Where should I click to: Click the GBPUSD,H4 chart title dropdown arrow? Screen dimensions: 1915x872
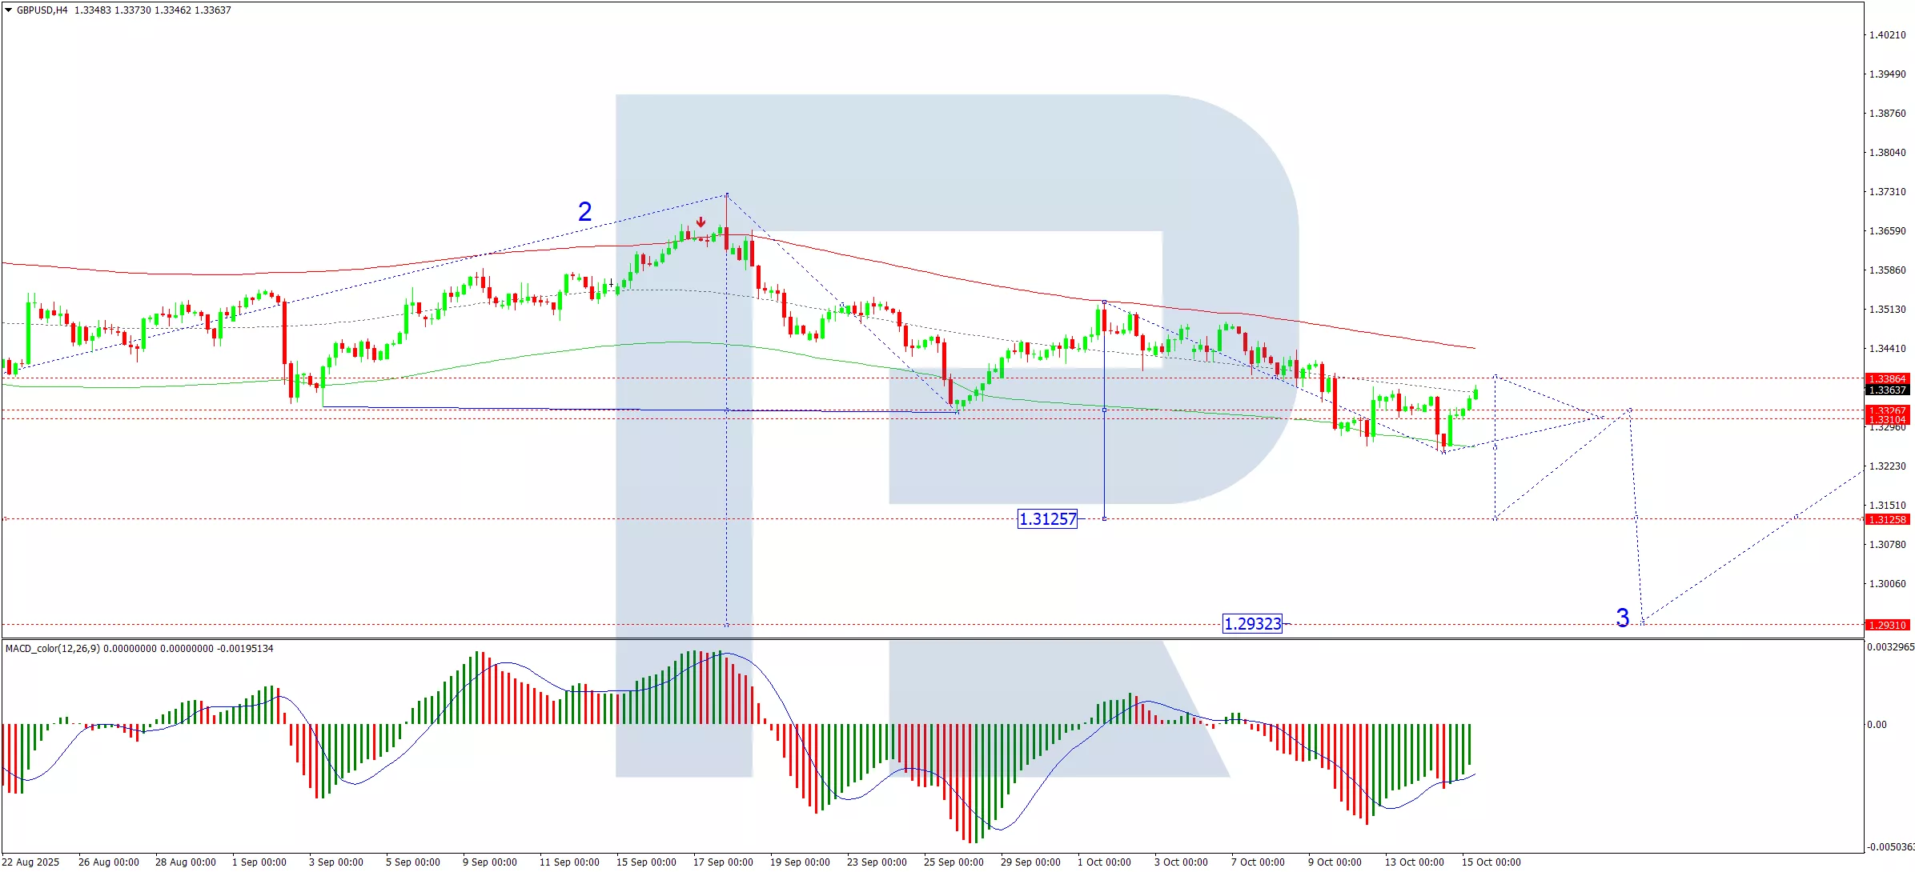tap(9, 10)
